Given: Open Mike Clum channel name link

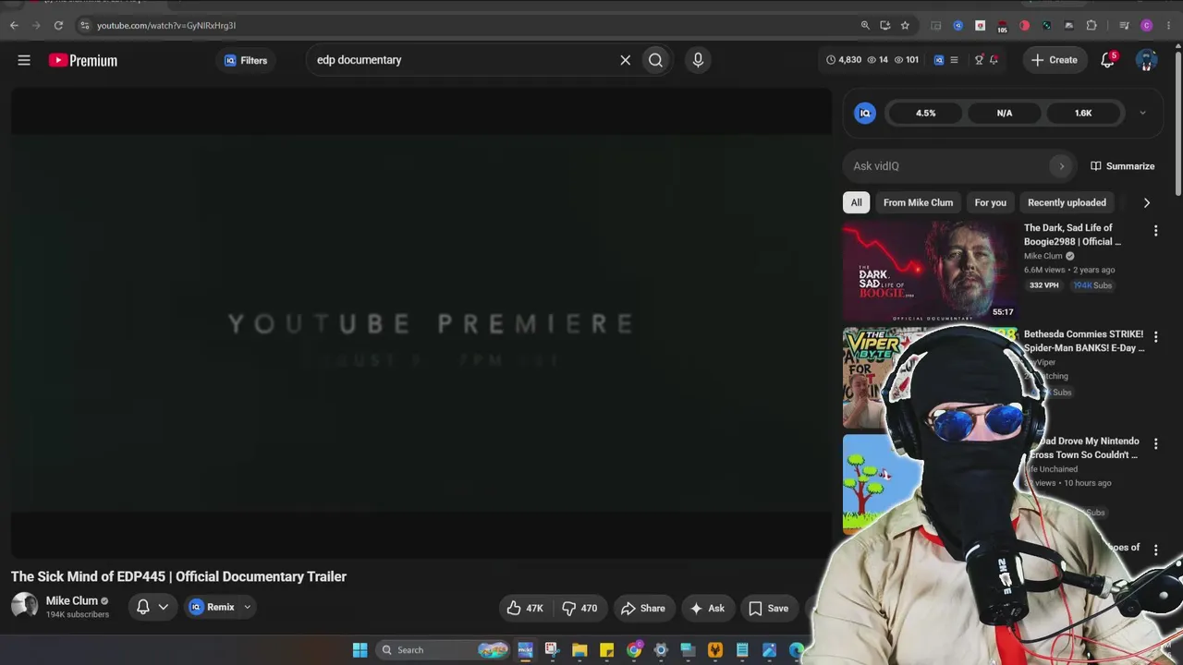Looking at the screenshot, I should (71, 600).
